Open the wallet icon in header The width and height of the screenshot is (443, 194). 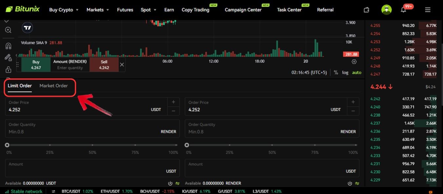click(367, 10)
